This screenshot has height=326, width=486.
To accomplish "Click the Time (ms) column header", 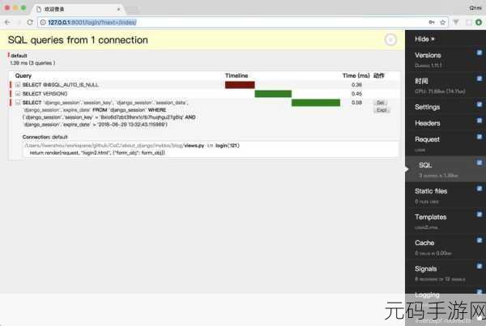I will click(356, 75).
